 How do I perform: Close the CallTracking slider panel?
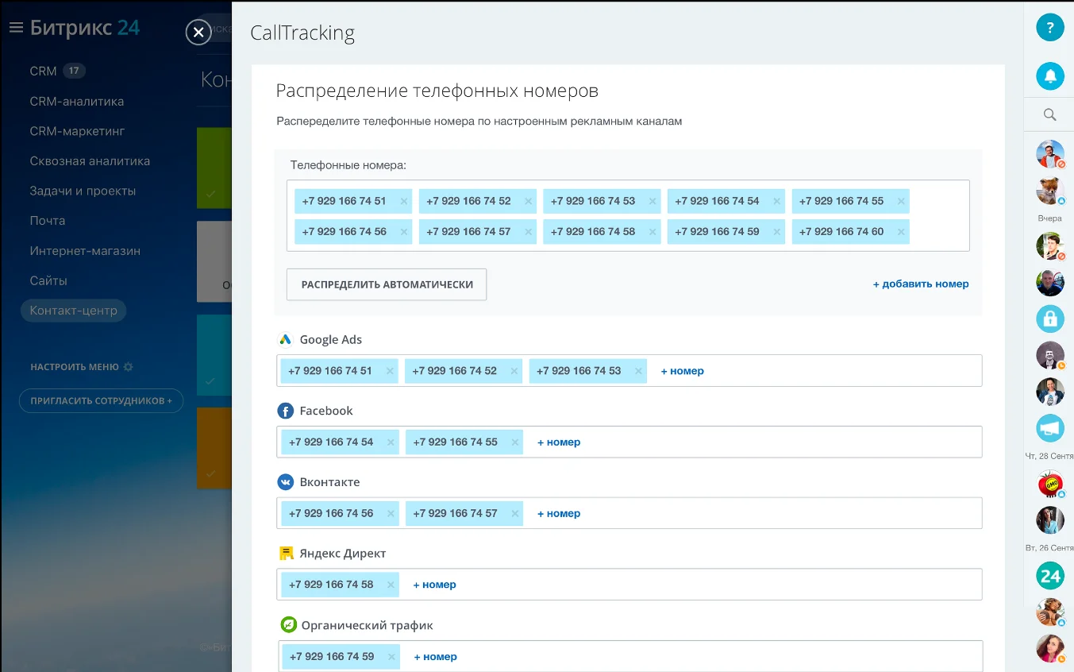tap(198, 32)
